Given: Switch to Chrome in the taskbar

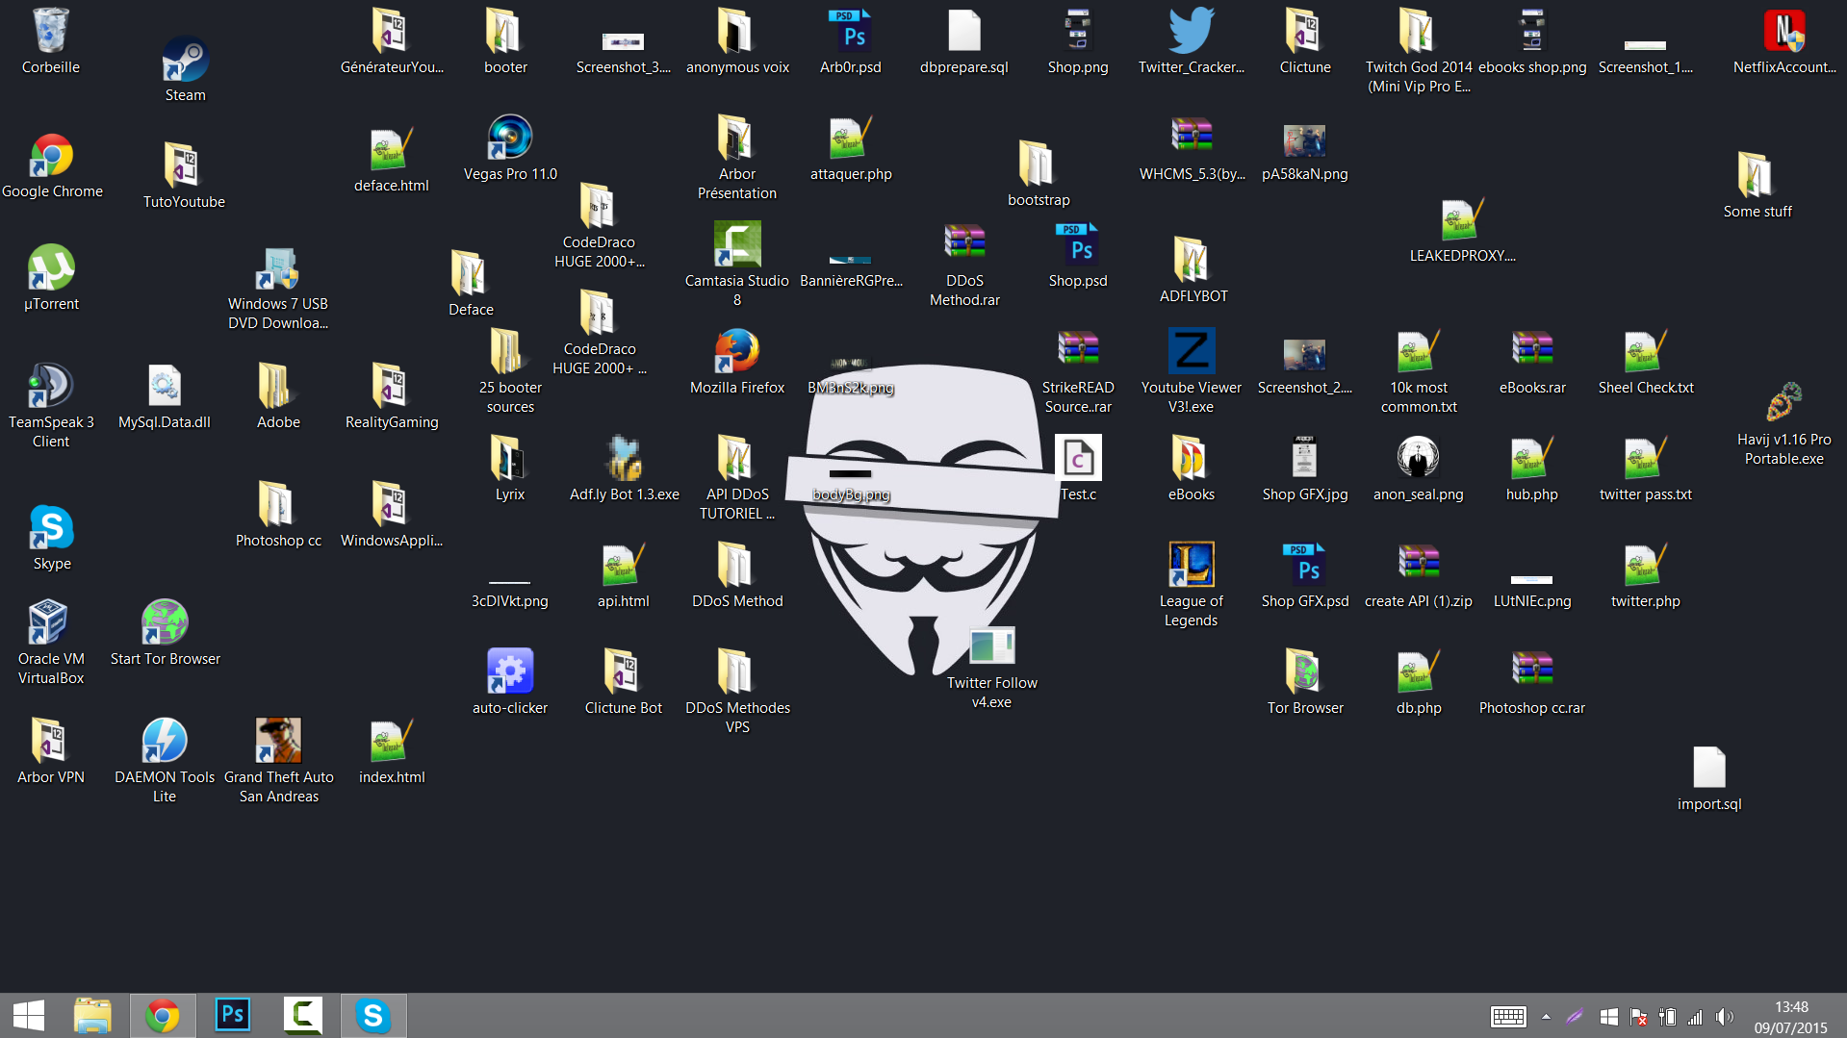Looking at the screenshot, I should pyautogui.click(x=163, y=1016).
